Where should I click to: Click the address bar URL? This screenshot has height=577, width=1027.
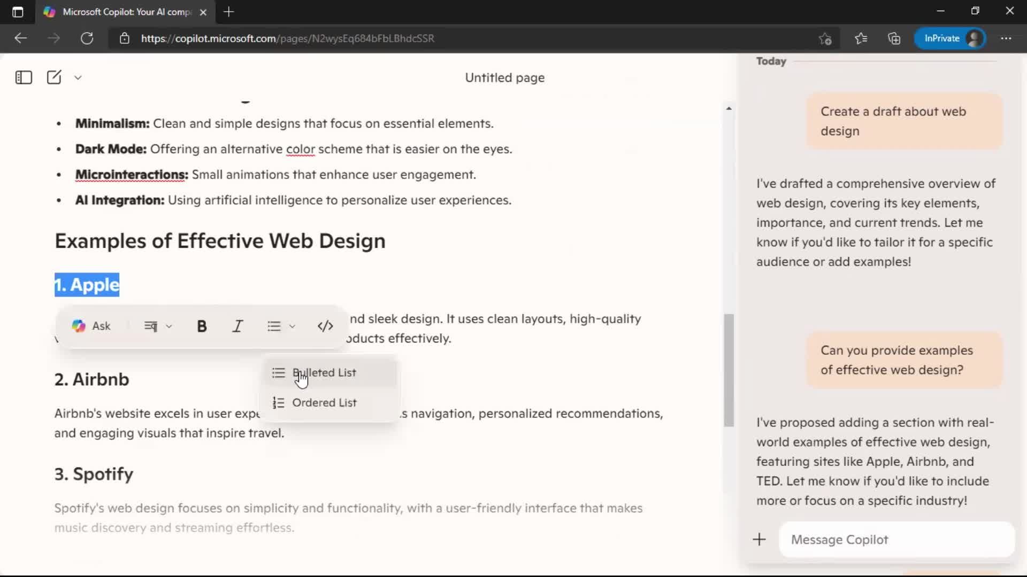[x=288, y=38]
